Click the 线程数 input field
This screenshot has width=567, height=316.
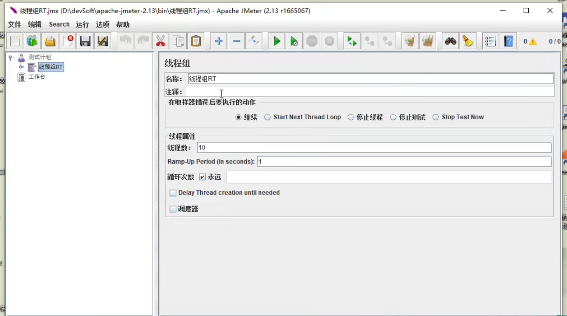(x=374, y=148)
